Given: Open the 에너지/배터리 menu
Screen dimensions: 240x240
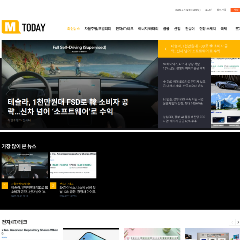Looking at the screenshot, I should 148,29.
